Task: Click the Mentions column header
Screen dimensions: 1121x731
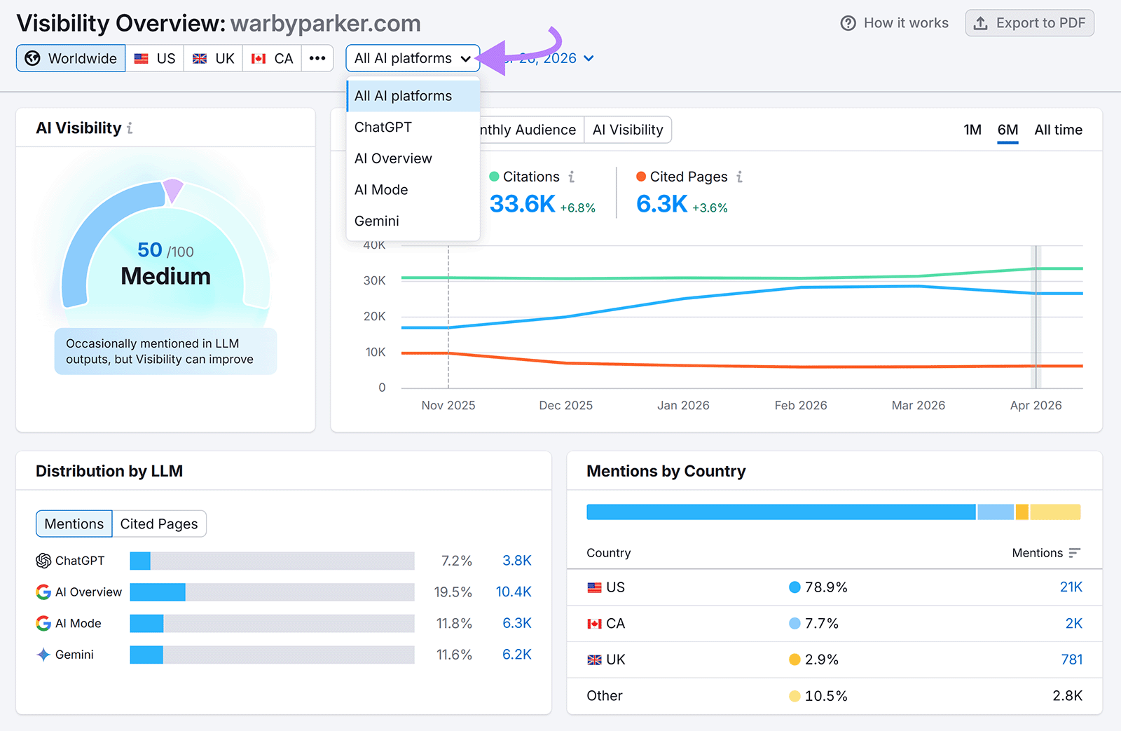Action: [1038, 553]
